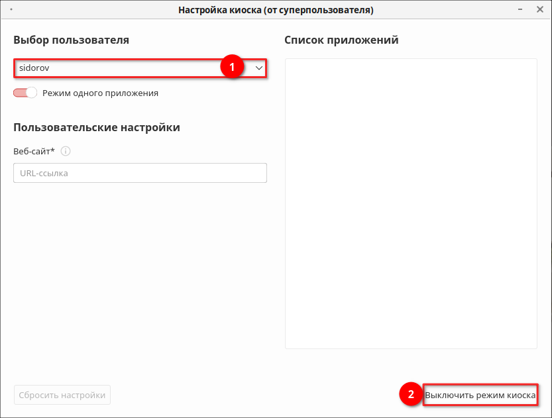The height and width of the screenshot is (418, 552).
Task: Focus the URL-ссылка input field
Action: pyautogui.click(x=140, y=173)
